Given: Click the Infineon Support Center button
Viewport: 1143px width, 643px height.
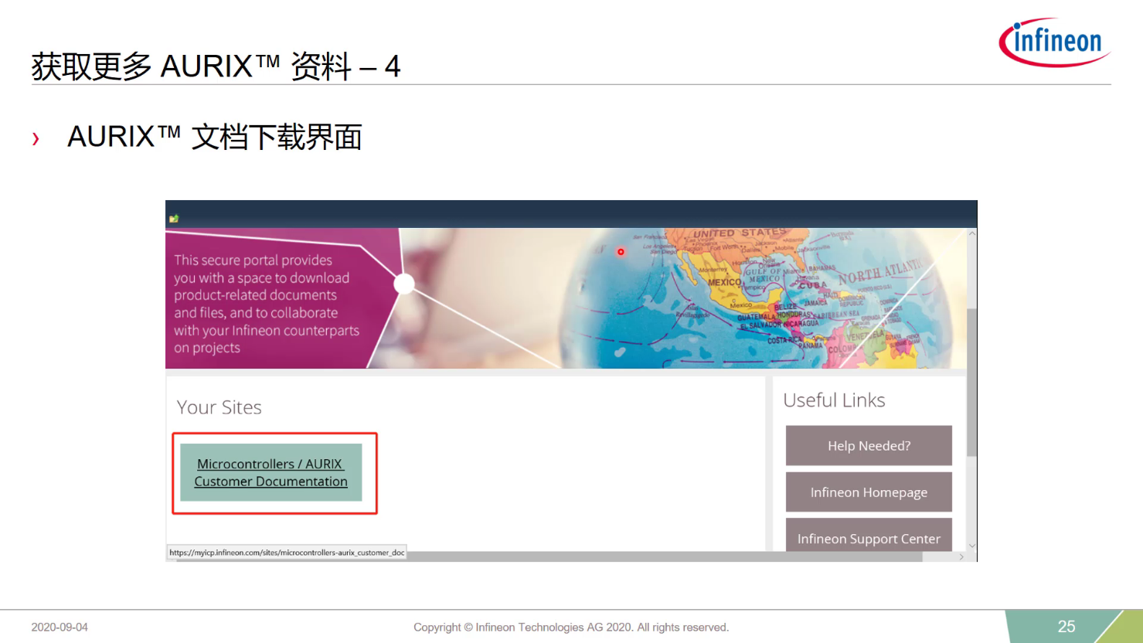Looking at the screenshot, I should coord(868,538).
